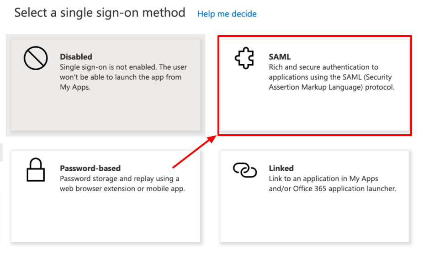
Task: Click the text 'Assertion Markup Language) protocol.'
Action: click(332, 87)
